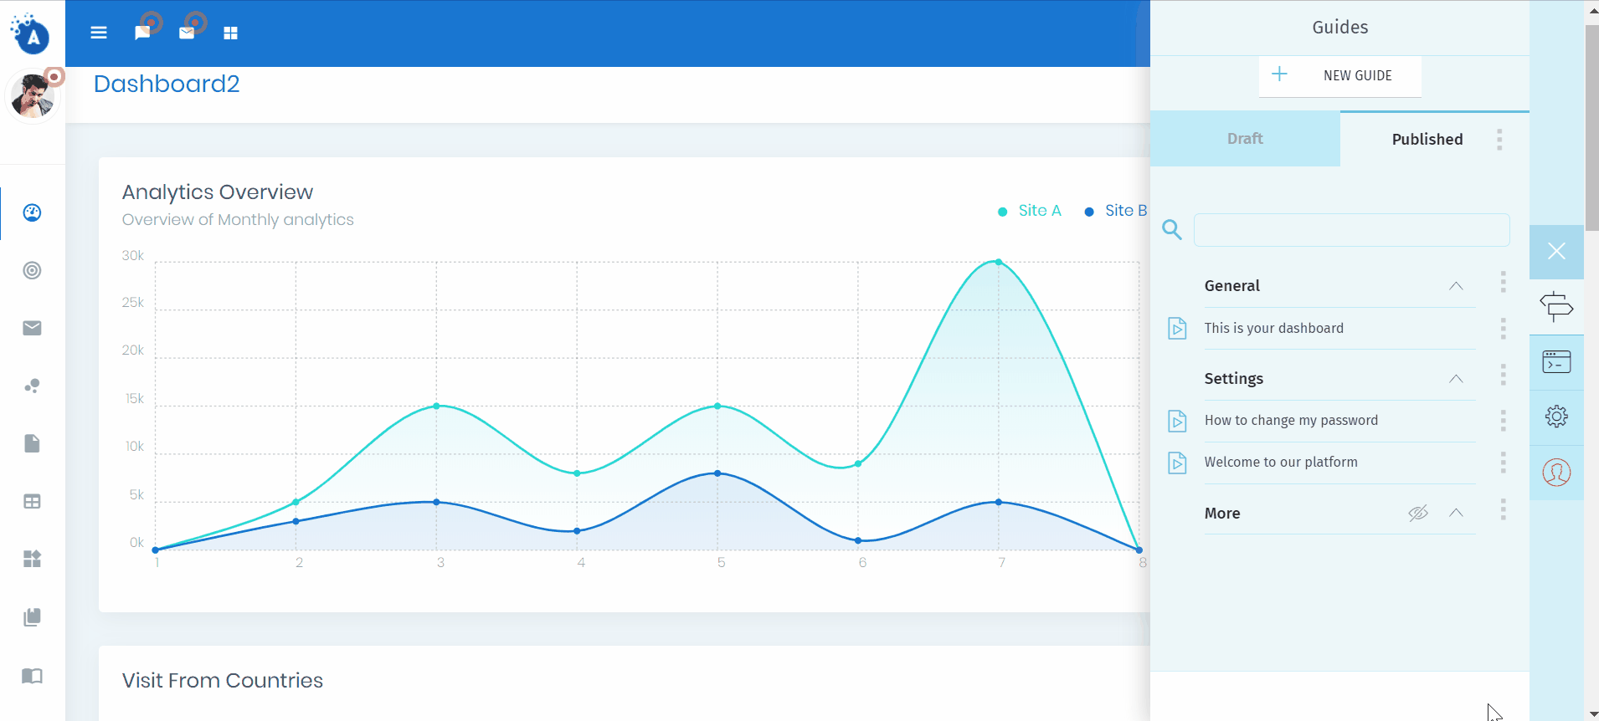
Task: Toggle visibility eye icon on More category
Action: click(x=1417, y=514)
